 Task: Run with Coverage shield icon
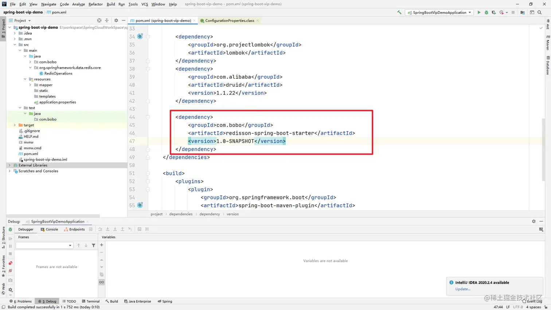point(494,12)
